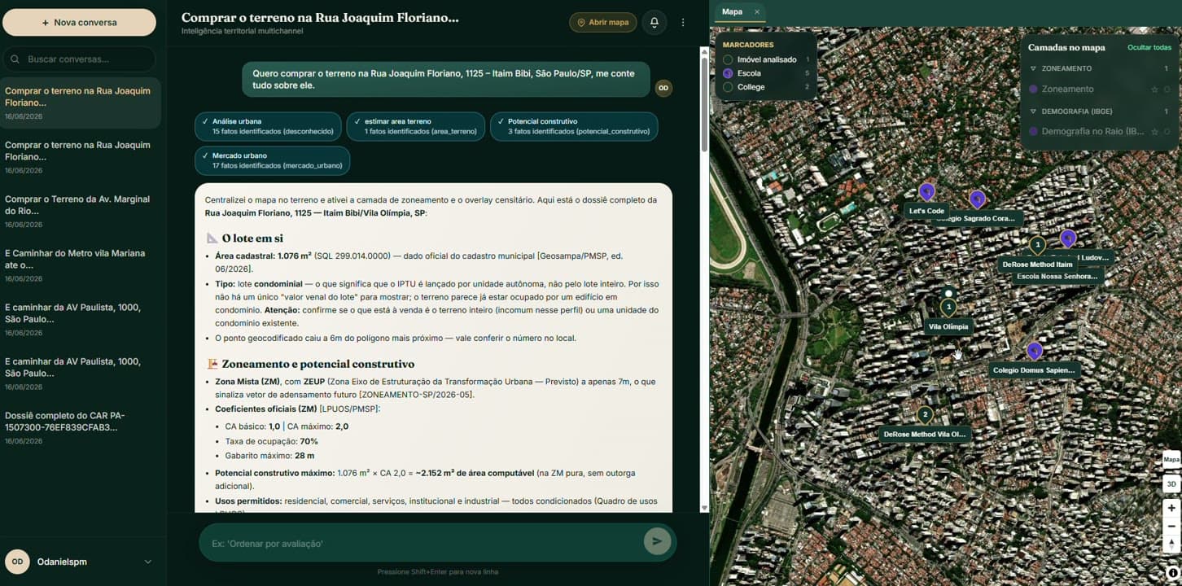
Task: Open the Av. Marginal do Rio conversation
Action: (x=81, y=211)
